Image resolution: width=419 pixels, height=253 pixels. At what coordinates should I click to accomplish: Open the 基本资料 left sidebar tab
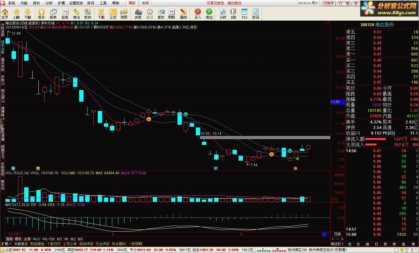(3, 65)
